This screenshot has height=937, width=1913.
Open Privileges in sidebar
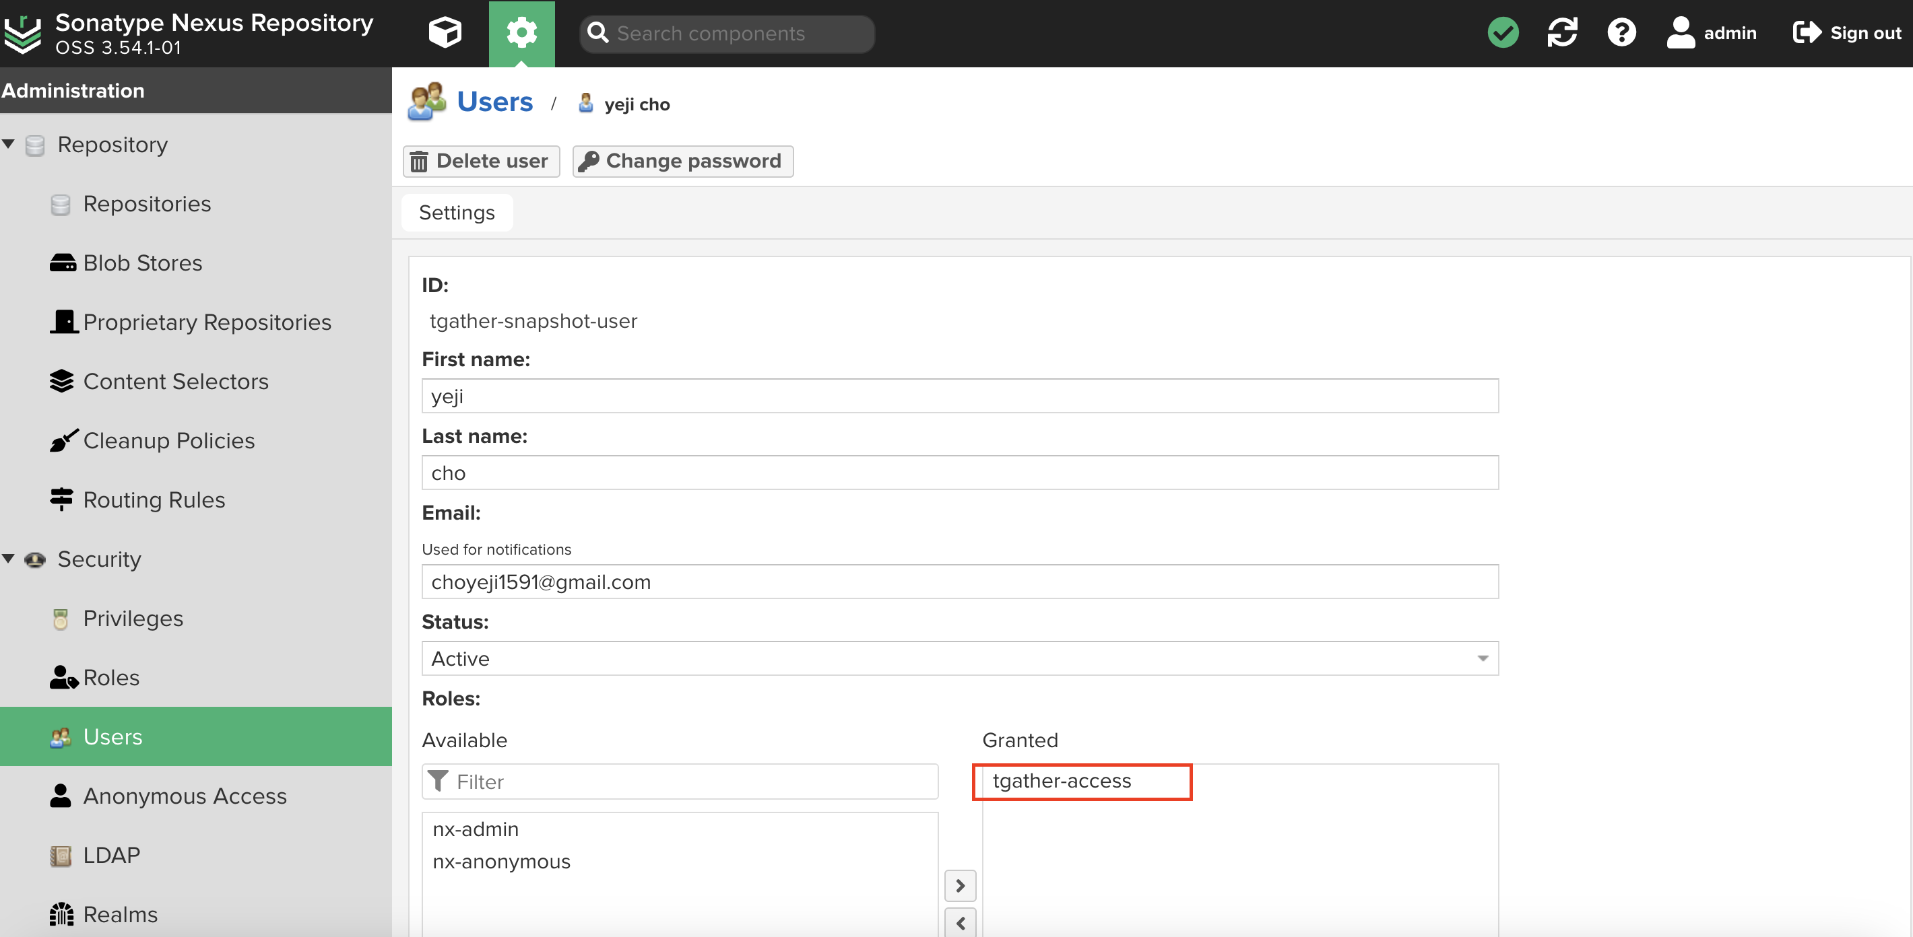tap(133, 618)
